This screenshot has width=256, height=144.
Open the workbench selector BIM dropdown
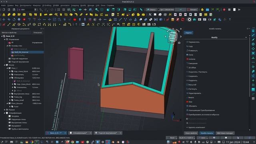(27, 10)
